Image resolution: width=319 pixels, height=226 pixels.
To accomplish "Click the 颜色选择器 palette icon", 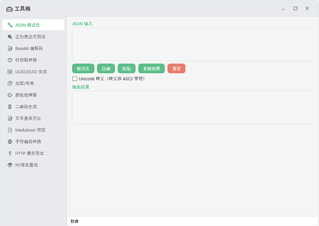I will 10,95.
